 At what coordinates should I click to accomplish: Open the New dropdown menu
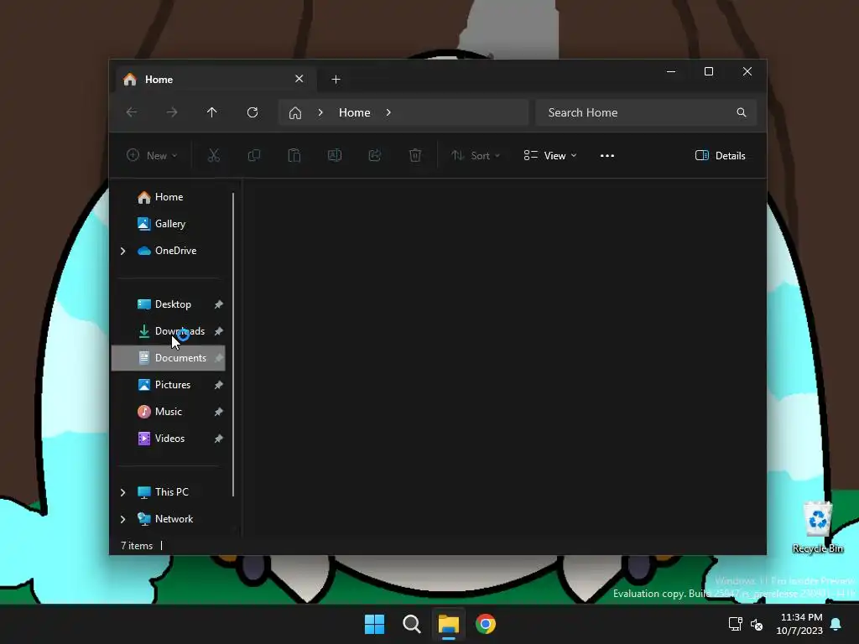152,155
